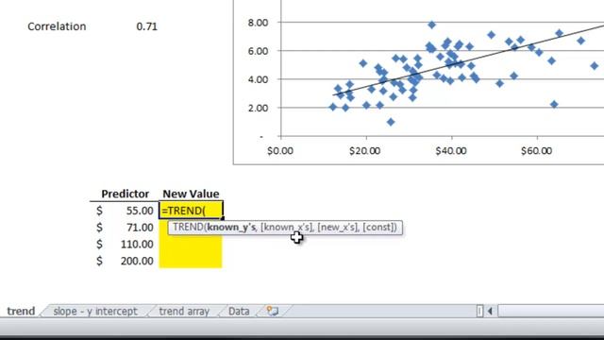Click the horizontal scroll left arrow

point(491,311)
